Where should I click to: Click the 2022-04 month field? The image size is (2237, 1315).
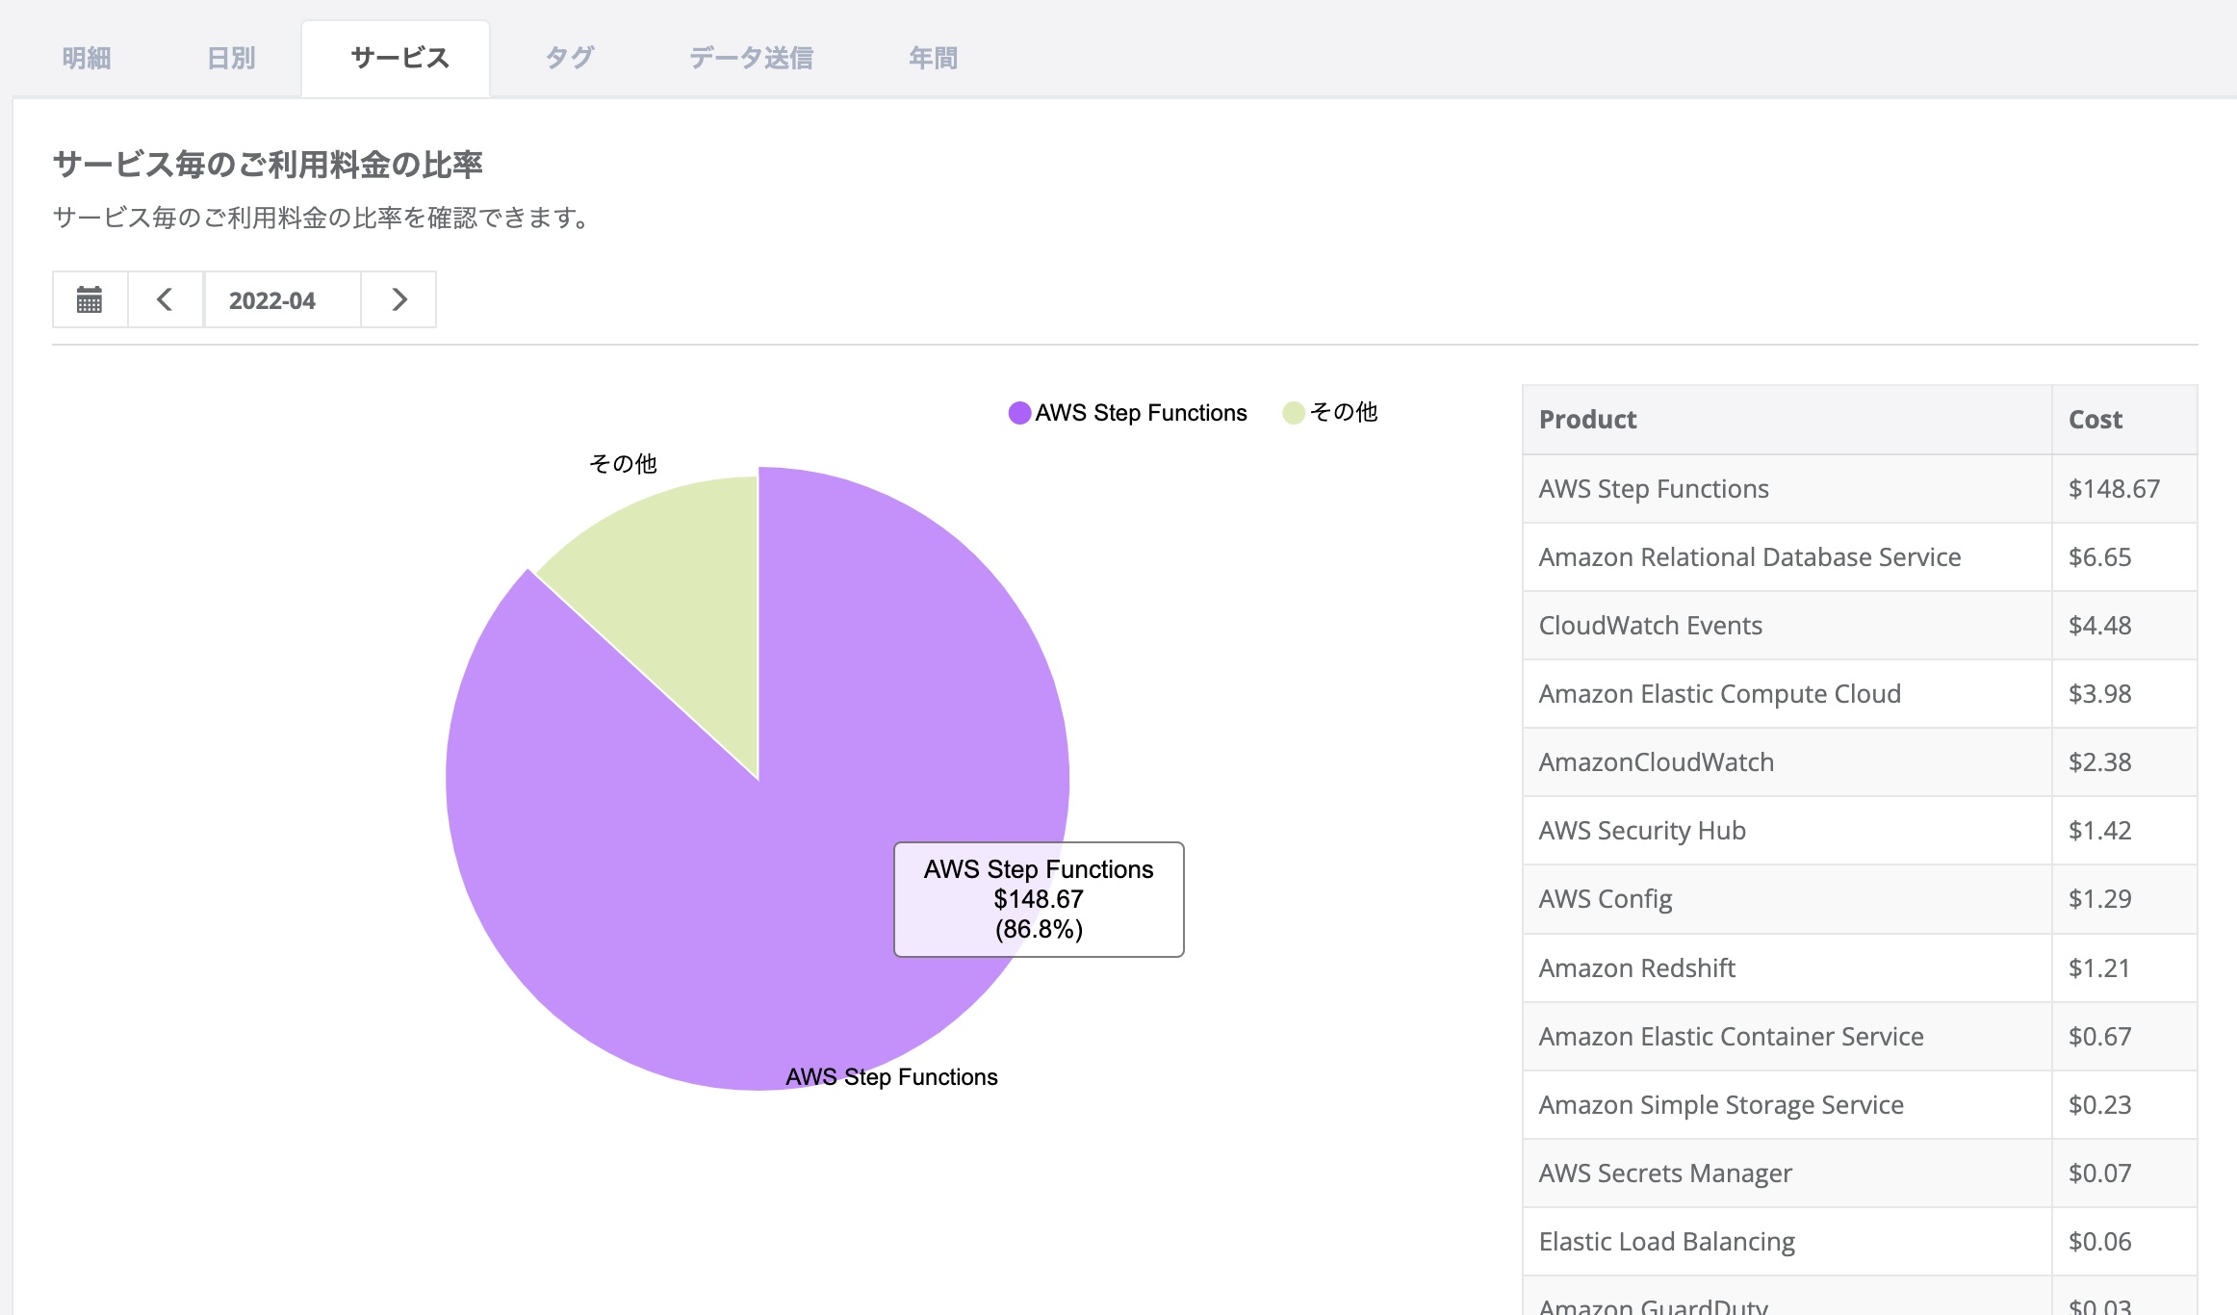point(282,299)
